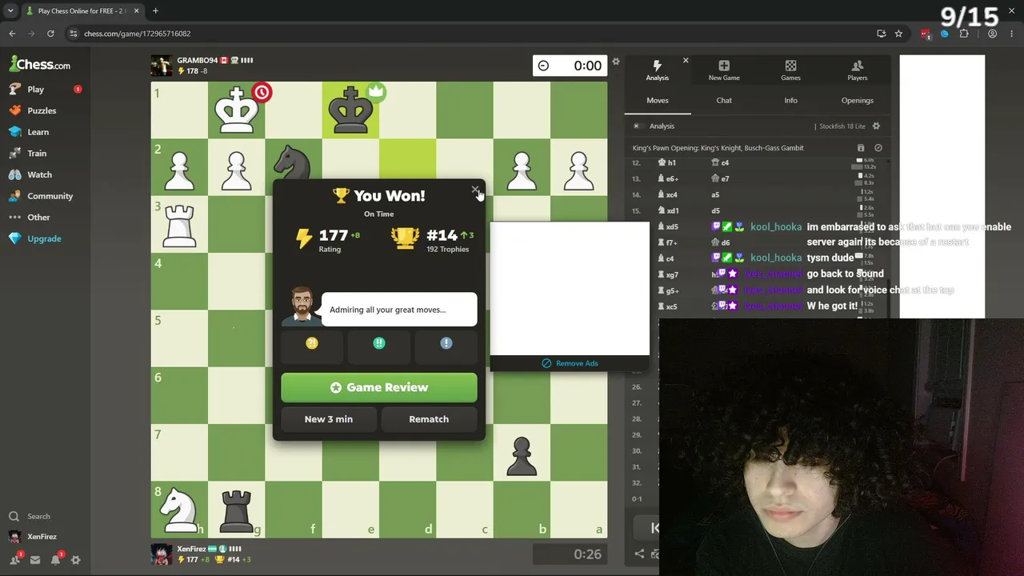1024x576 pixels.
Task: Open the Games panel tab
Action: point(790,70)
